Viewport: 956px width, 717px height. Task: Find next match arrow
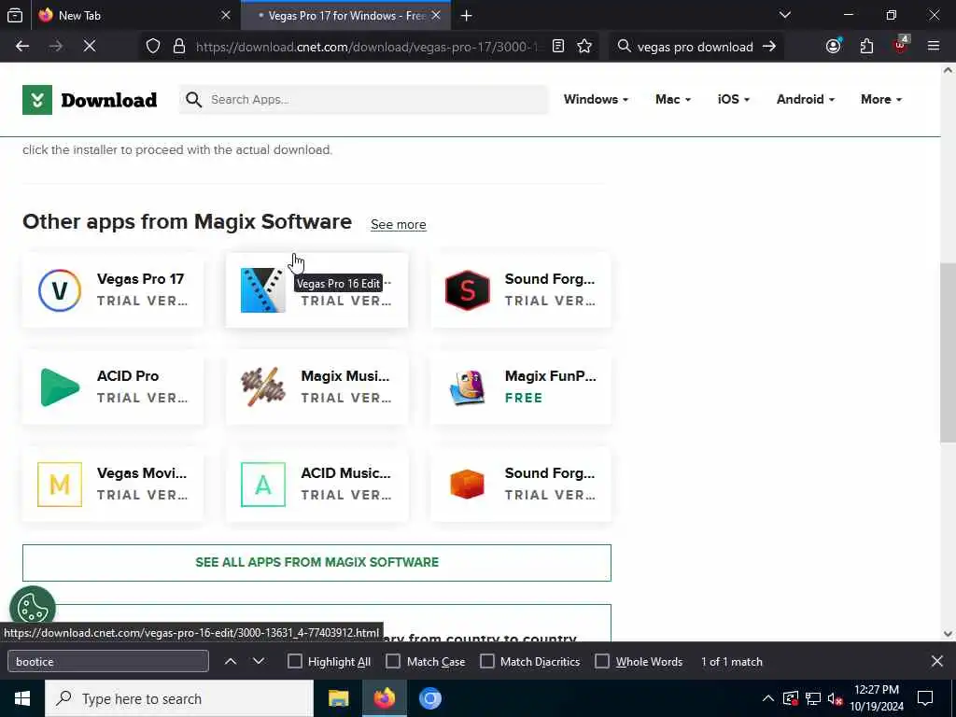tap(259, 662)
